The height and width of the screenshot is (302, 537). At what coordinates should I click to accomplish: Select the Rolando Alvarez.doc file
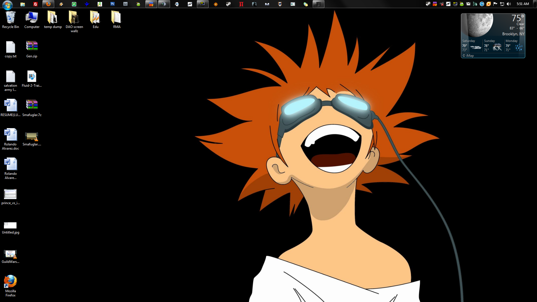coord(11,139)
